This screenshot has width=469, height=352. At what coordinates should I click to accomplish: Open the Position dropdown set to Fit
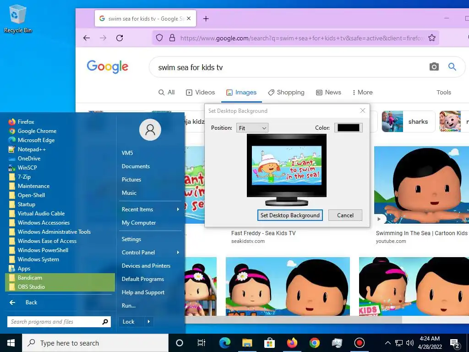tap(252, 128)
